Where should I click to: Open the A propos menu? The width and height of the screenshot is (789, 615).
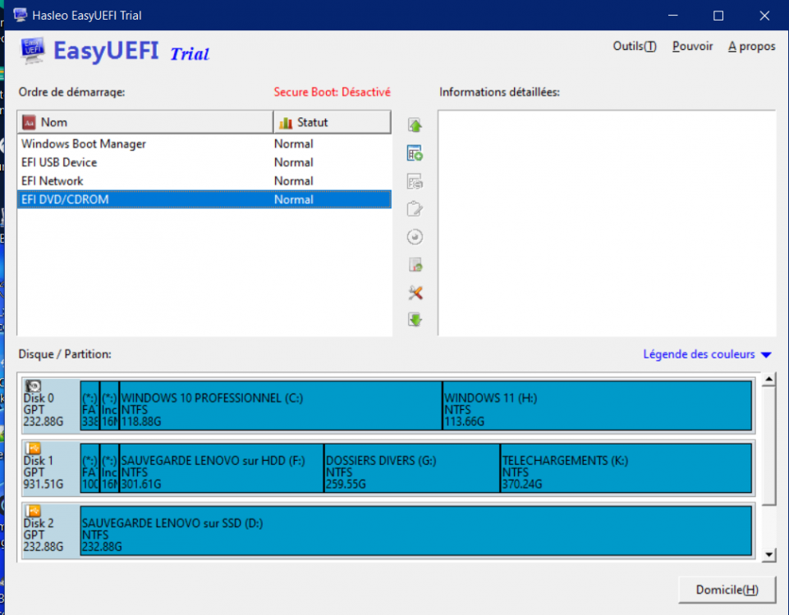click(x=751, y=47)
